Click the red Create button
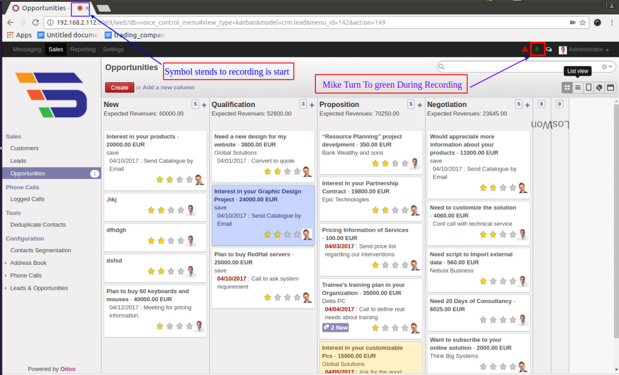The width and height of the screenshot is (619, 375). (x=120, y=88)
